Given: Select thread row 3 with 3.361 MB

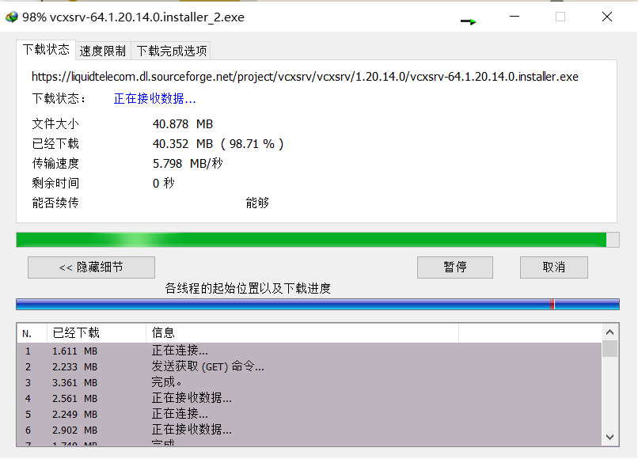Looking at the screenshot, I should tap(310, 382).
